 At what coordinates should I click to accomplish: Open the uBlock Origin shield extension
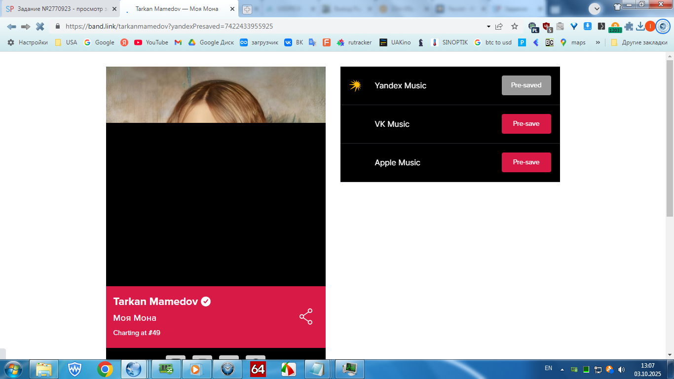547,27
